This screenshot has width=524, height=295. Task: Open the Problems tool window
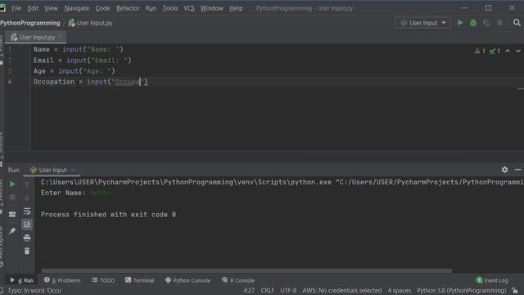pyautogui.click(x=62, y=280)
